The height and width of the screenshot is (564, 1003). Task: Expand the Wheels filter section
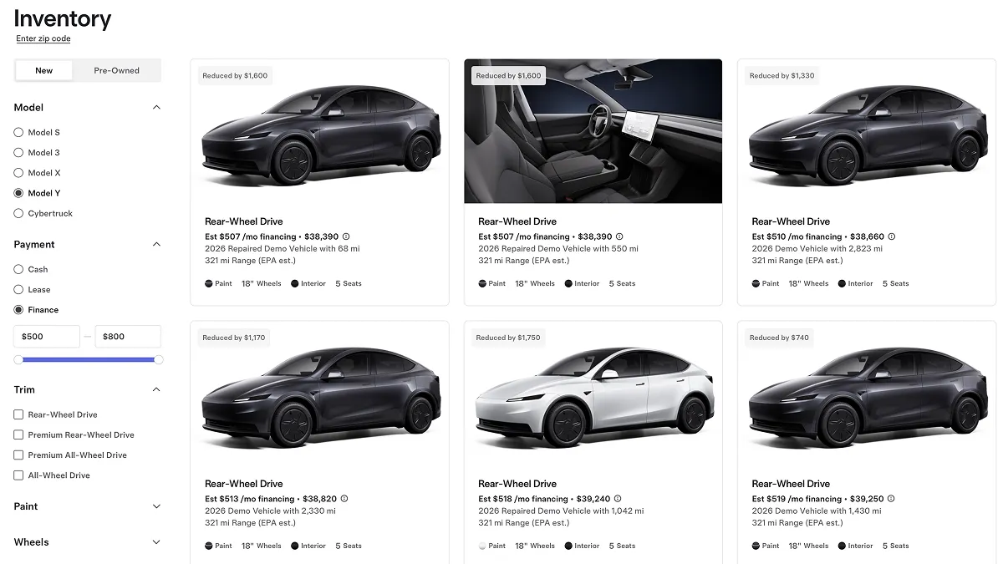tap(155, 541)
